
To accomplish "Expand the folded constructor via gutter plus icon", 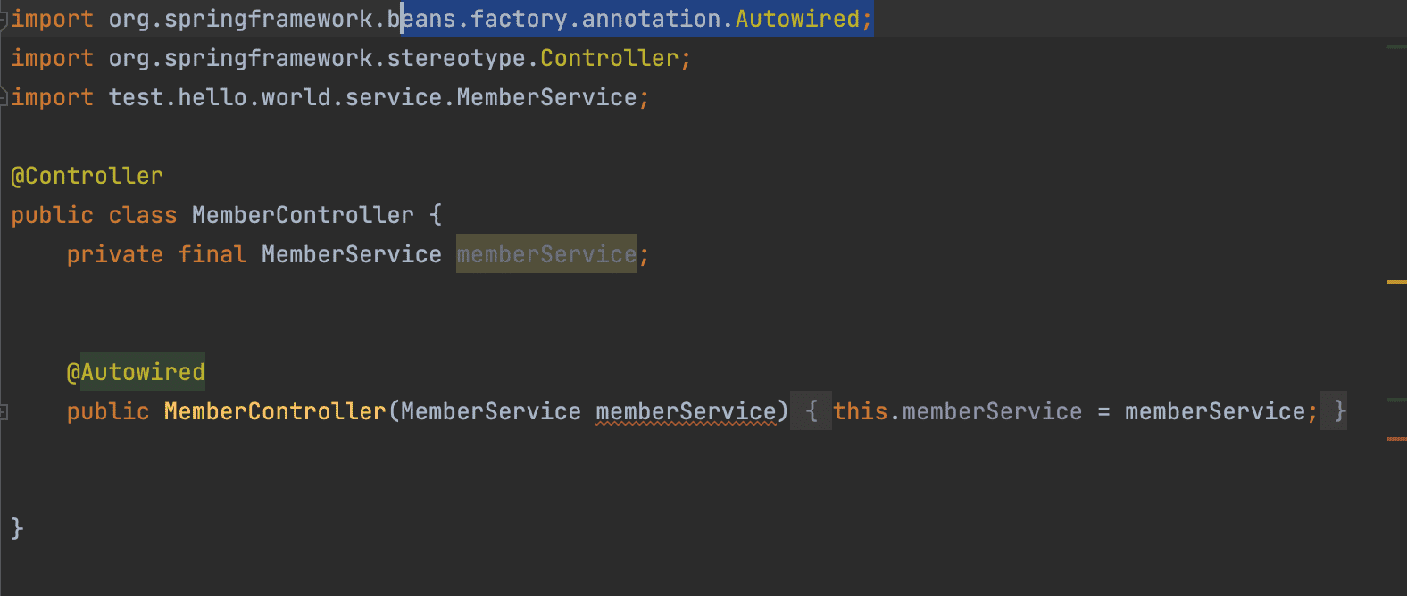I will [x=4, y=411].
